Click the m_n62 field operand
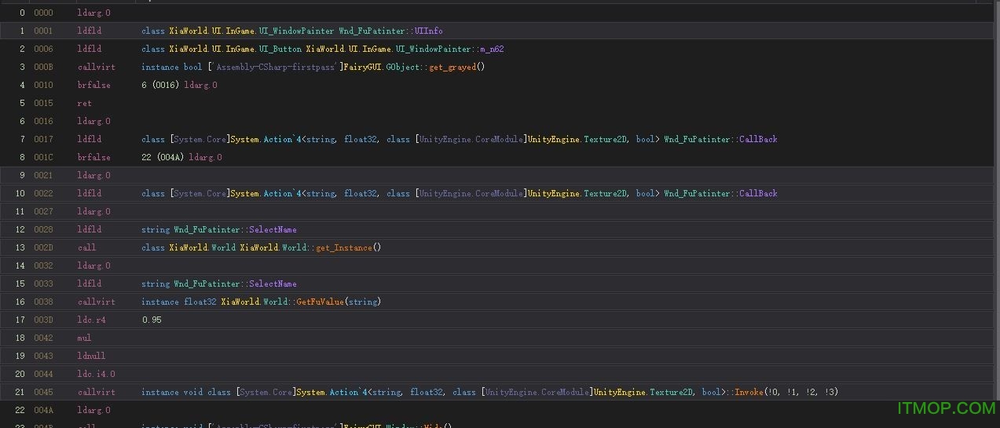Screen dimensions: 1000x428 491,49
